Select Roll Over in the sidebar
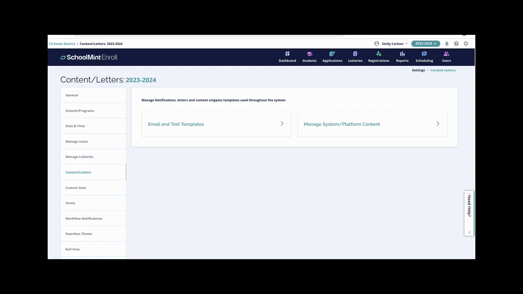 (93, 249)
